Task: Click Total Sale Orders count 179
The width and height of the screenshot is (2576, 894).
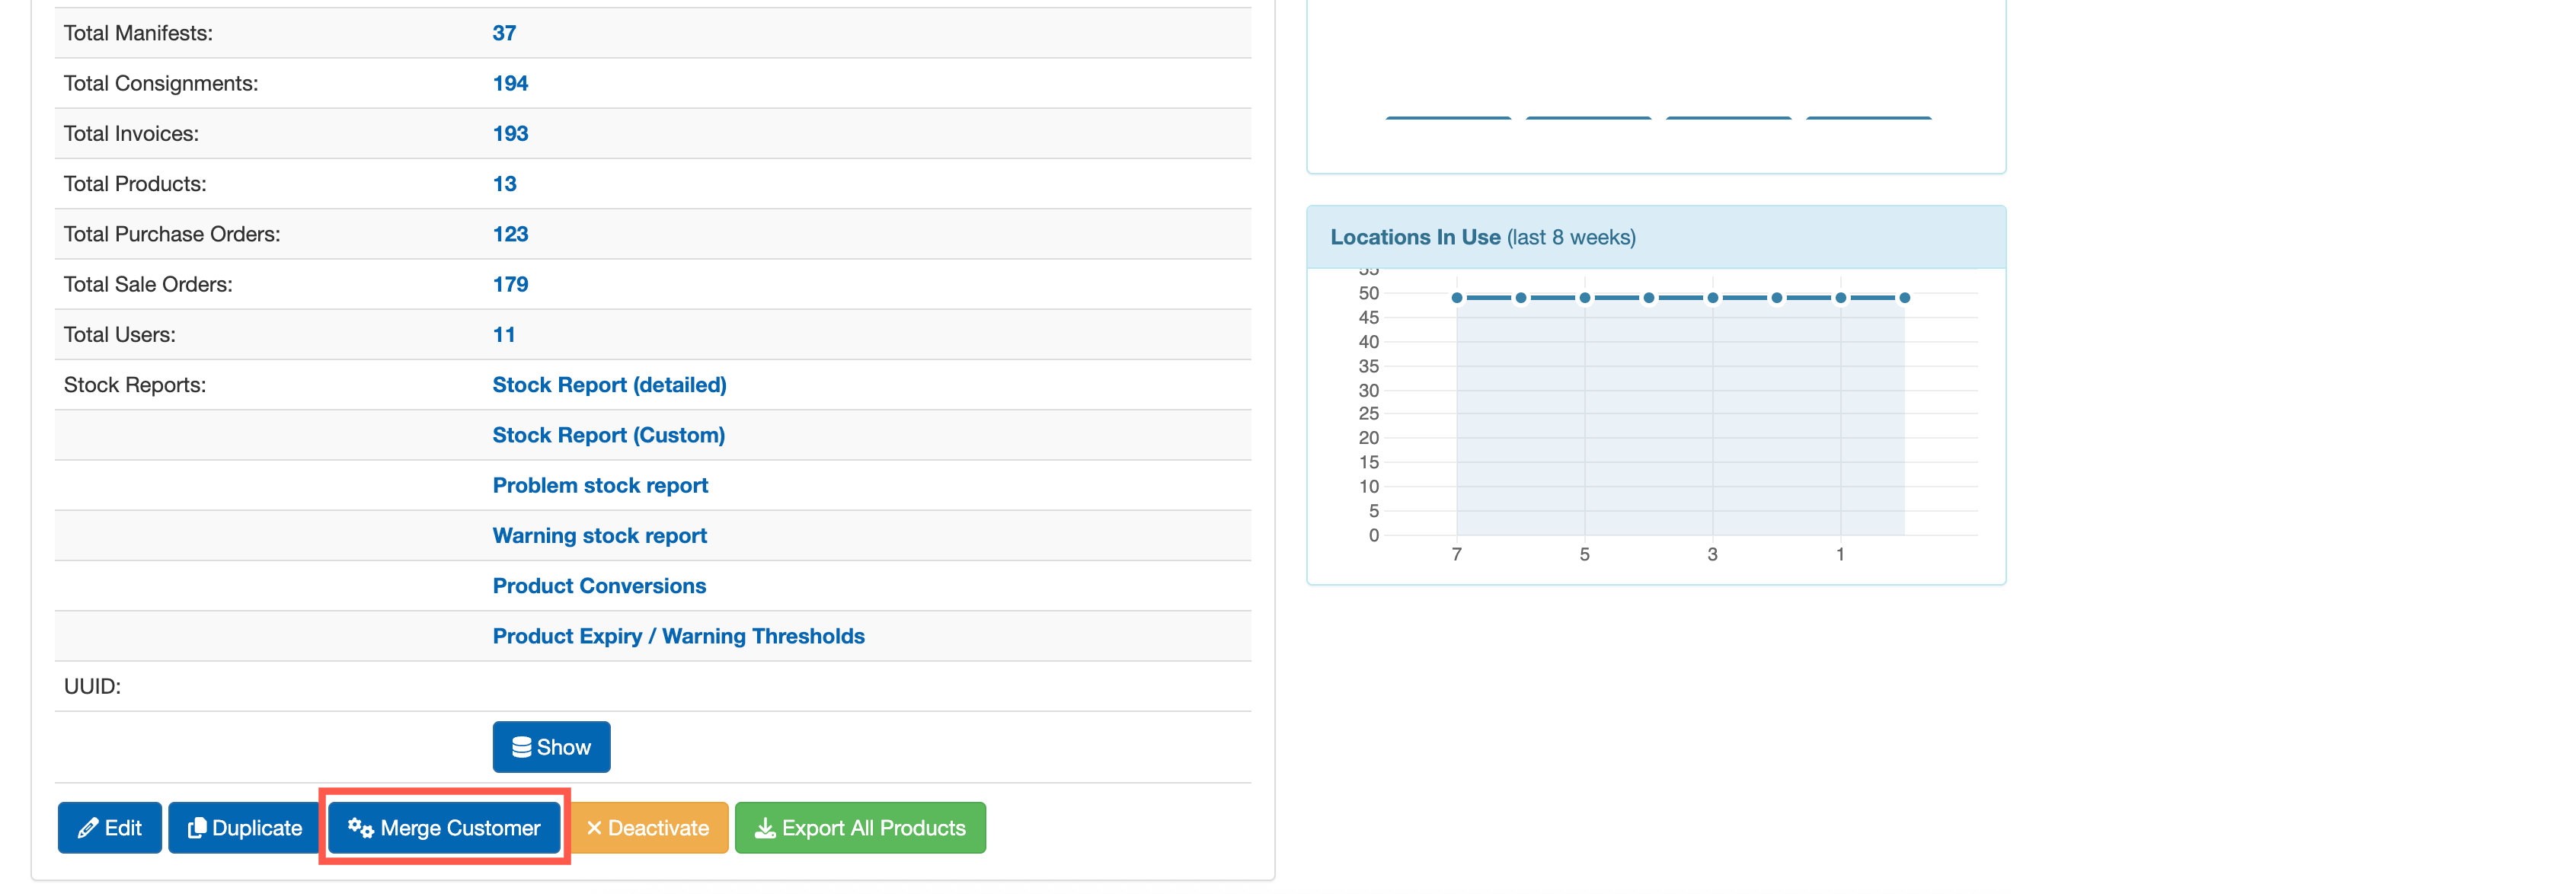Action: pos(510,284)
